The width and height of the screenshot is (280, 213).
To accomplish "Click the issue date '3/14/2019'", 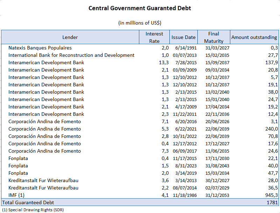I will coord(186,173).
